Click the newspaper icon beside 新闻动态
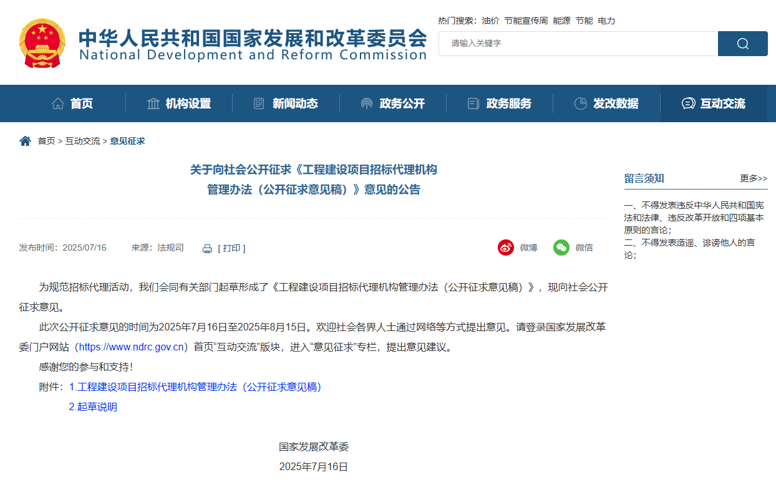The height and width of the screenshot is (490, 776). pyautogui.click(x=258, y=103)
